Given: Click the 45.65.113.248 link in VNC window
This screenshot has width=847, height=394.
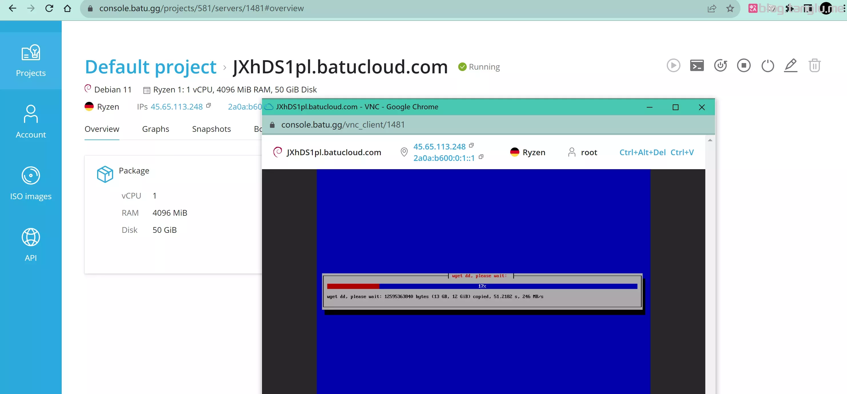Looking at the screenshot, I should click(439, 146).
